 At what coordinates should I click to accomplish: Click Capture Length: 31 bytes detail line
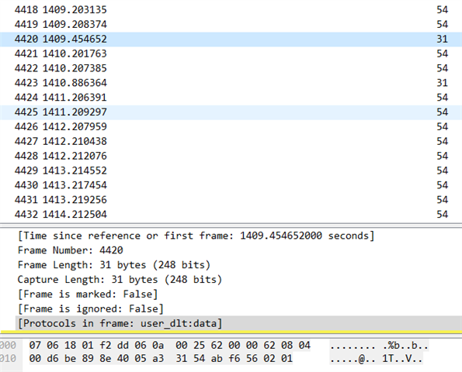pos(120,279)
